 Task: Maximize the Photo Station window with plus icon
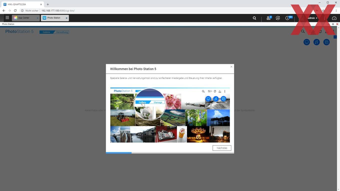click(333, 24)
